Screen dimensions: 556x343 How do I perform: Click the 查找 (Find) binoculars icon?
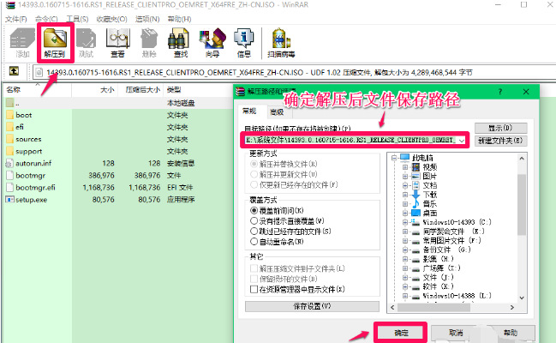click(180, 42)
